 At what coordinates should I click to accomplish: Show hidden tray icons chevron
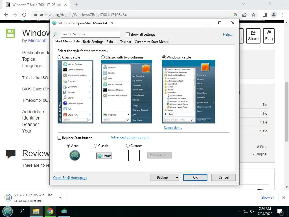point(239,211)
